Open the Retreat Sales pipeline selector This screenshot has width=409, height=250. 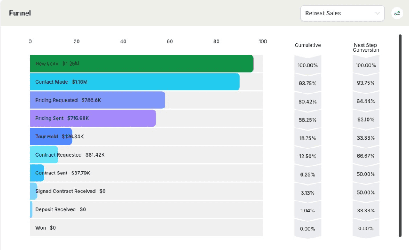tap(341, 13)
